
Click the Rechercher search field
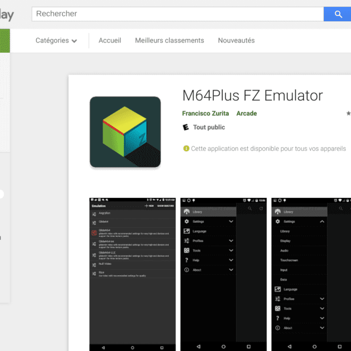pyautogui.click(x=178, y=14)
